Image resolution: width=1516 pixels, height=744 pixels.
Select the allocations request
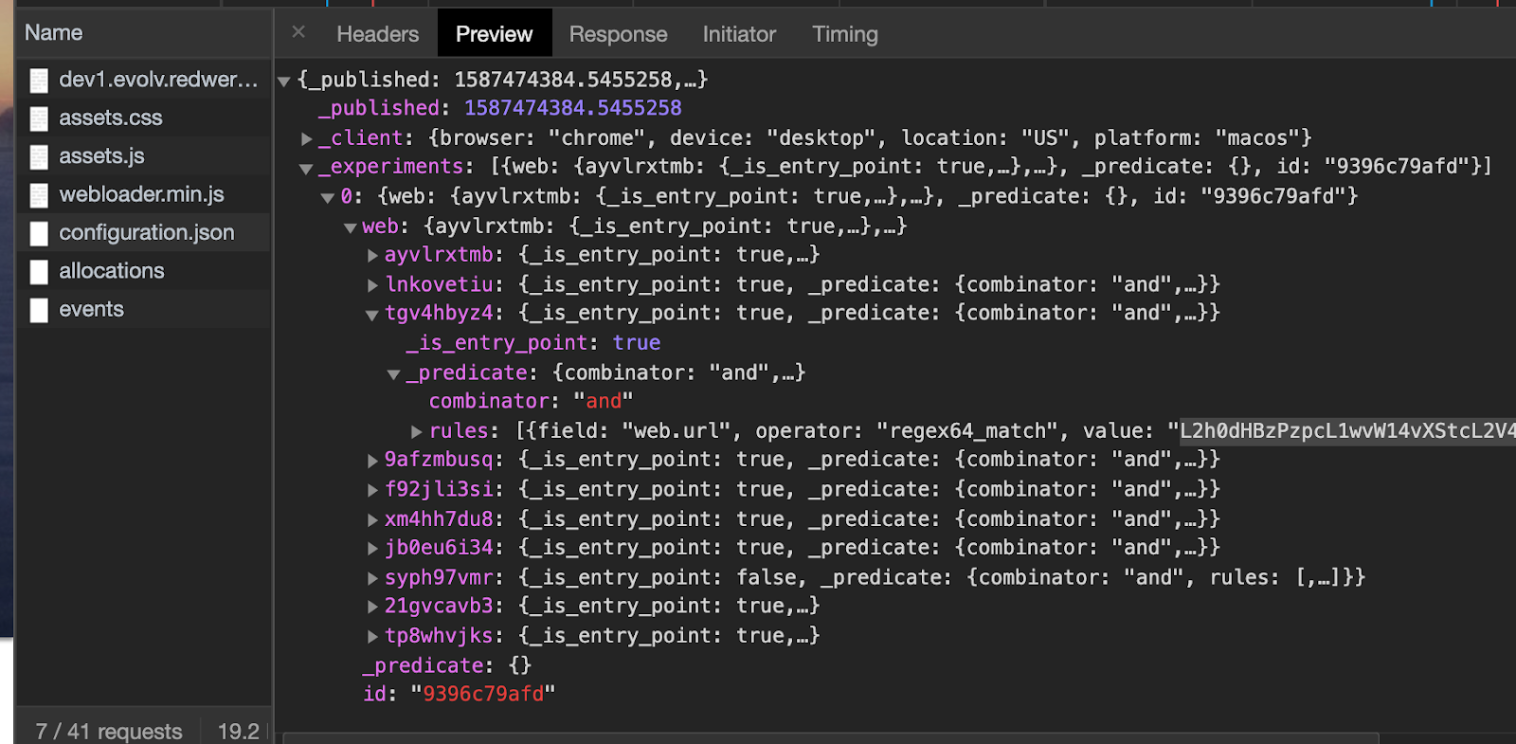tap(144, 271)
